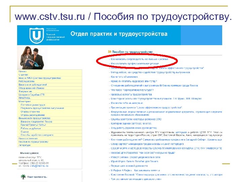Open Состояние рынка труда submenu item
Image resolution: width=242 pixels, height=182 pixels.
tap(33, 105)
